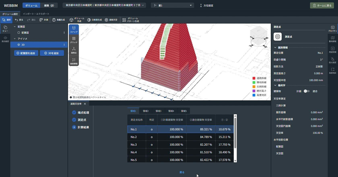Open the 東京都中央区日本橋室町 location dropdown

[104, 5]
